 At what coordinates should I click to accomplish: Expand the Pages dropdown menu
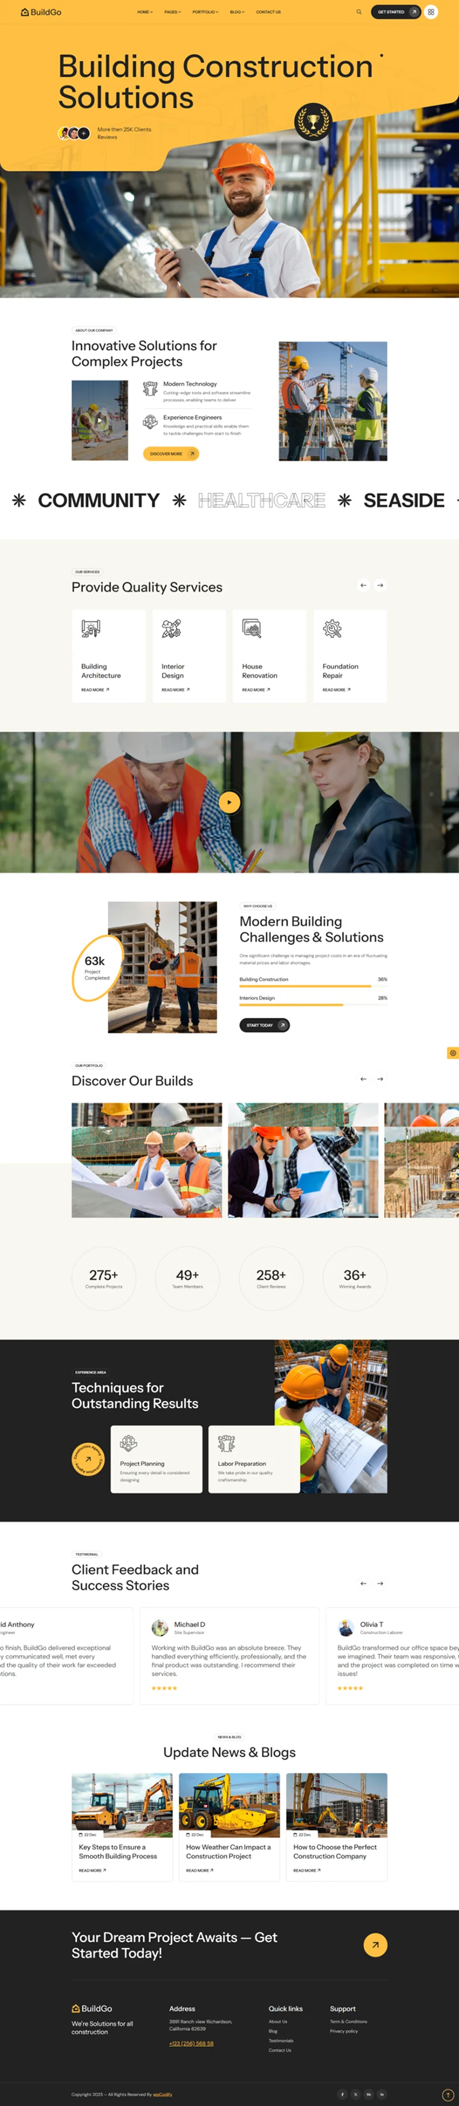172,12
